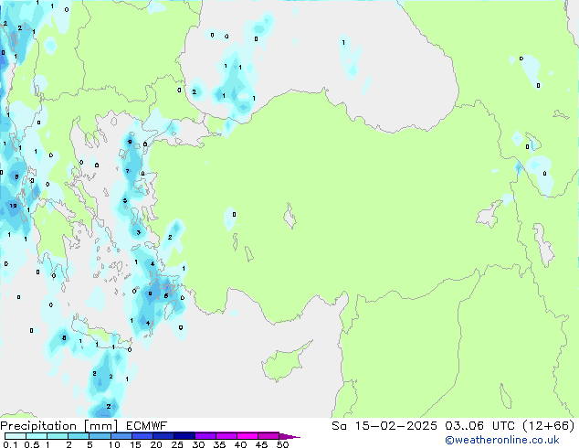Click the 25–30 mm dark blue legend segment
This screenshot has height=448, width=579.
coord(184,436)
